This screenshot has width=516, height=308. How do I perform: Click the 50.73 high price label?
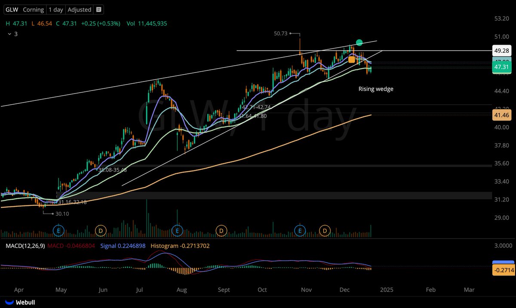coord(280,33)
